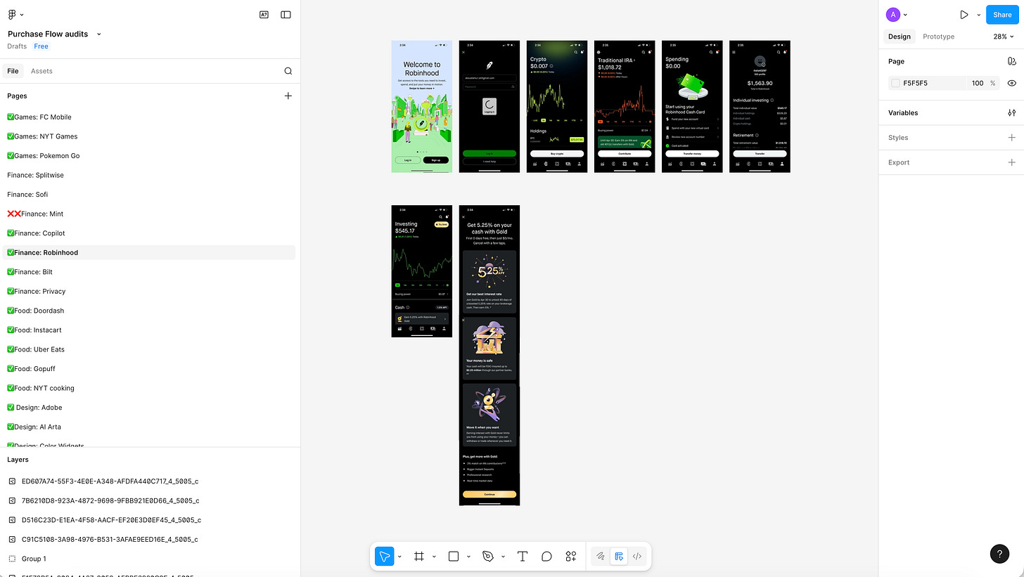Viewport: 1024px width, 577px height.
Task: Select the Investing $545.17 screen
Action: (x=422, y=271)
